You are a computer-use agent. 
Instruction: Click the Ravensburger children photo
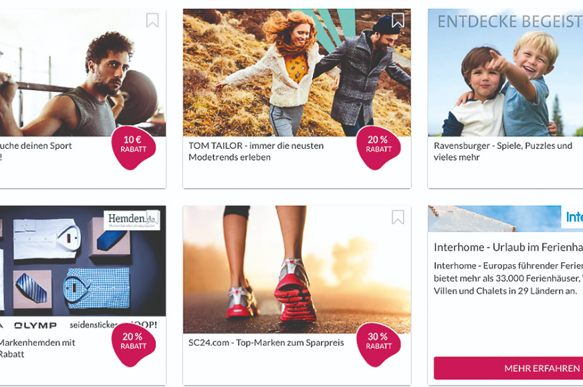(505, 73)
